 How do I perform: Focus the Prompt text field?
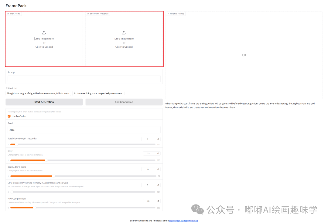point(84,79)
